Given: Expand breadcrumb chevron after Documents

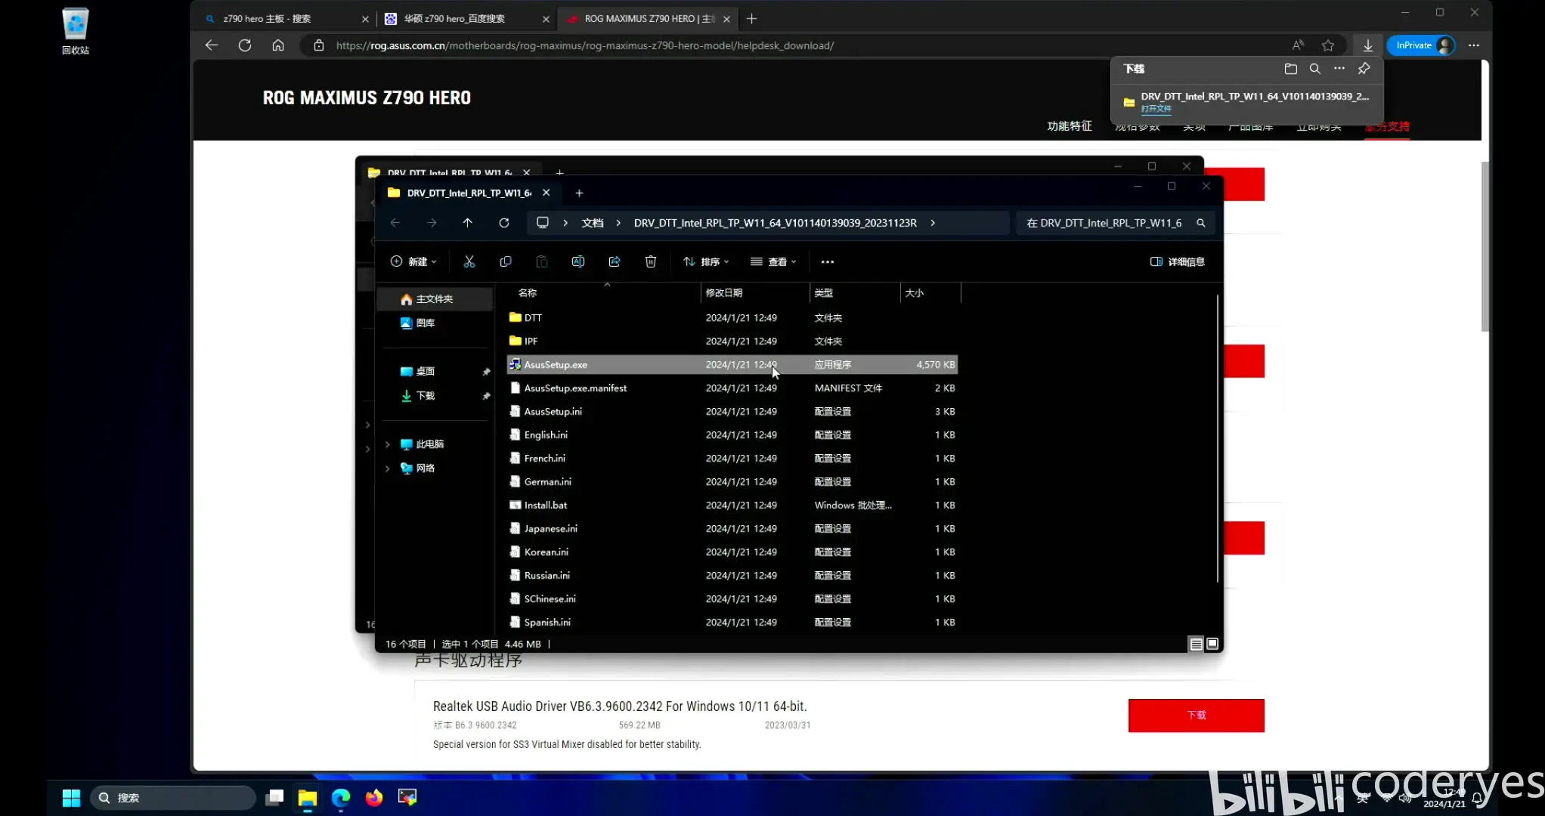Looking at the screenshot, I should [618, 223].
